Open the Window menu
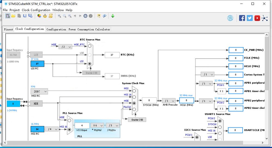The width and height of the screenshot is (272, 148). (58, 10)
